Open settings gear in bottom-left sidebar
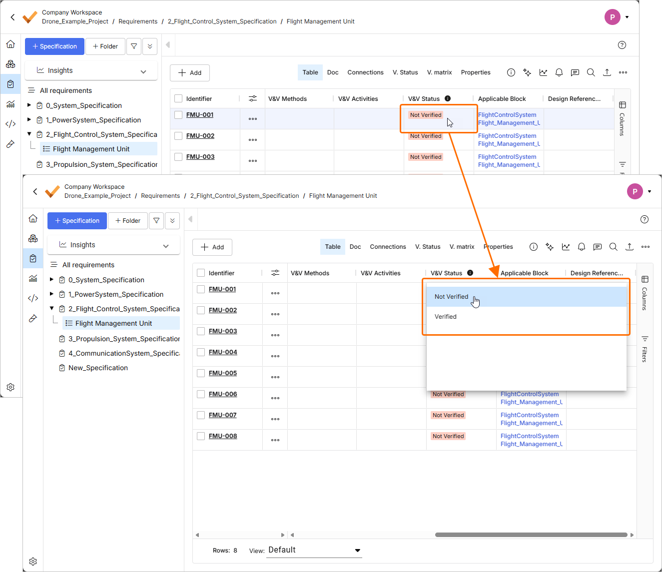This screenshot has height=572, width=662. (33, 562)
